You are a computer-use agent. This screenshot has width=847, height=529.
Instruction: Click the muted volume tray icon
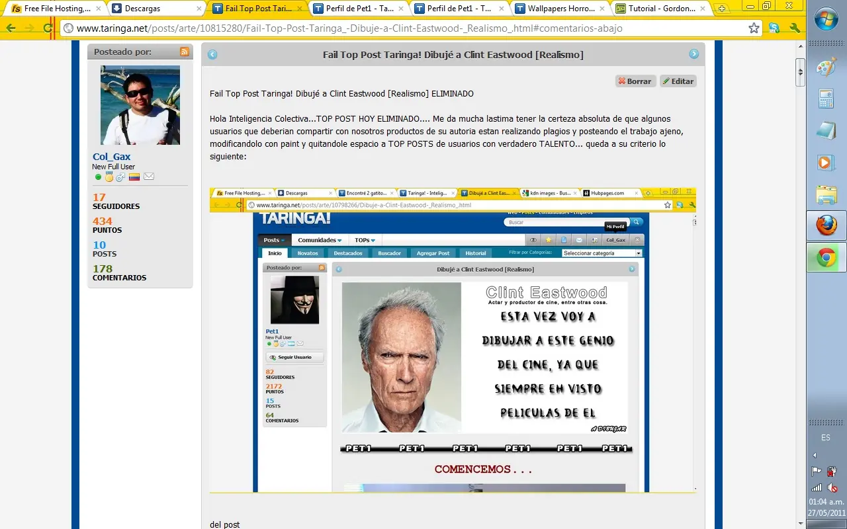click(x=832, y=488)
